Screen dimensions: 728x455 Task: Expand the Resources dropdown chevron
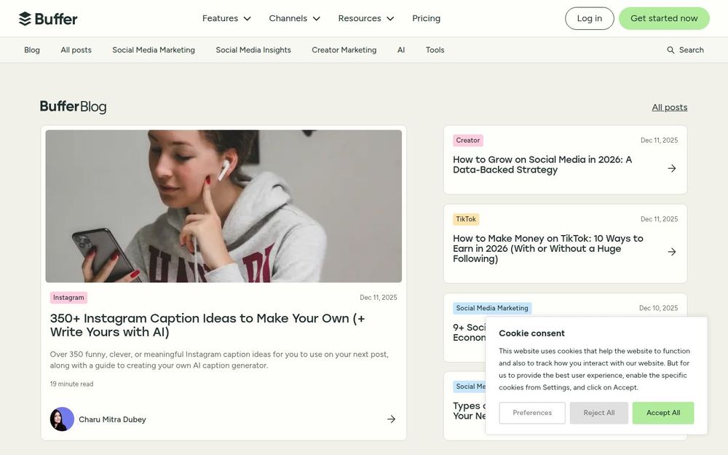(390, 19)
